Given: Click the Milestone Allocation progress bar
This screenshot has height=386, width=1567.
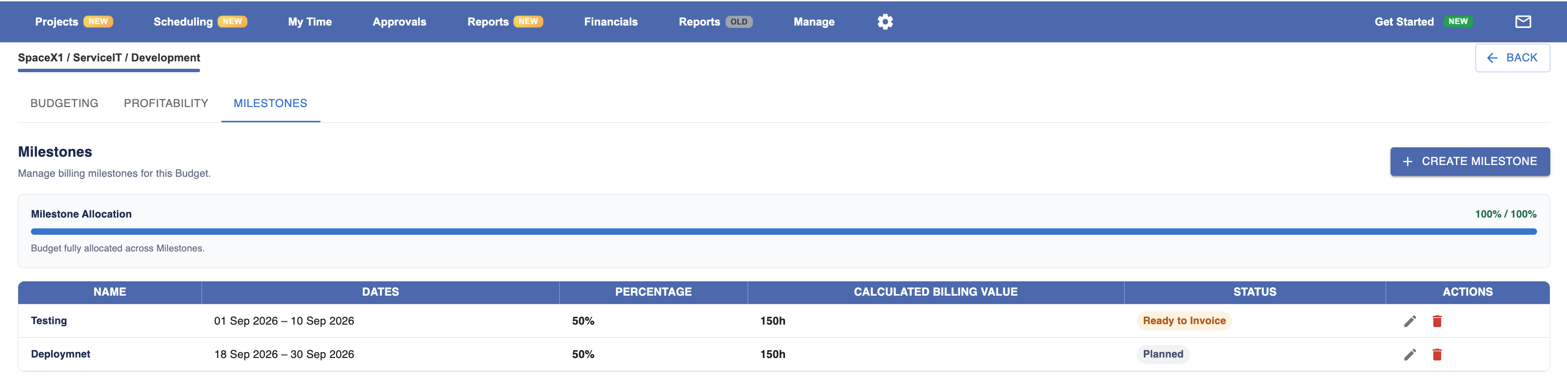Looking at the screenshot, I should click(783, 232).
